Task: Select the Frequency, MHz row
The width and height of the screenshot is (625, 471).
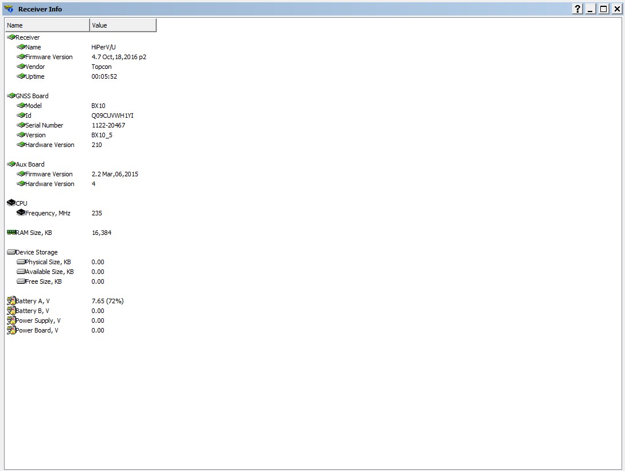Action: [48, 213]
